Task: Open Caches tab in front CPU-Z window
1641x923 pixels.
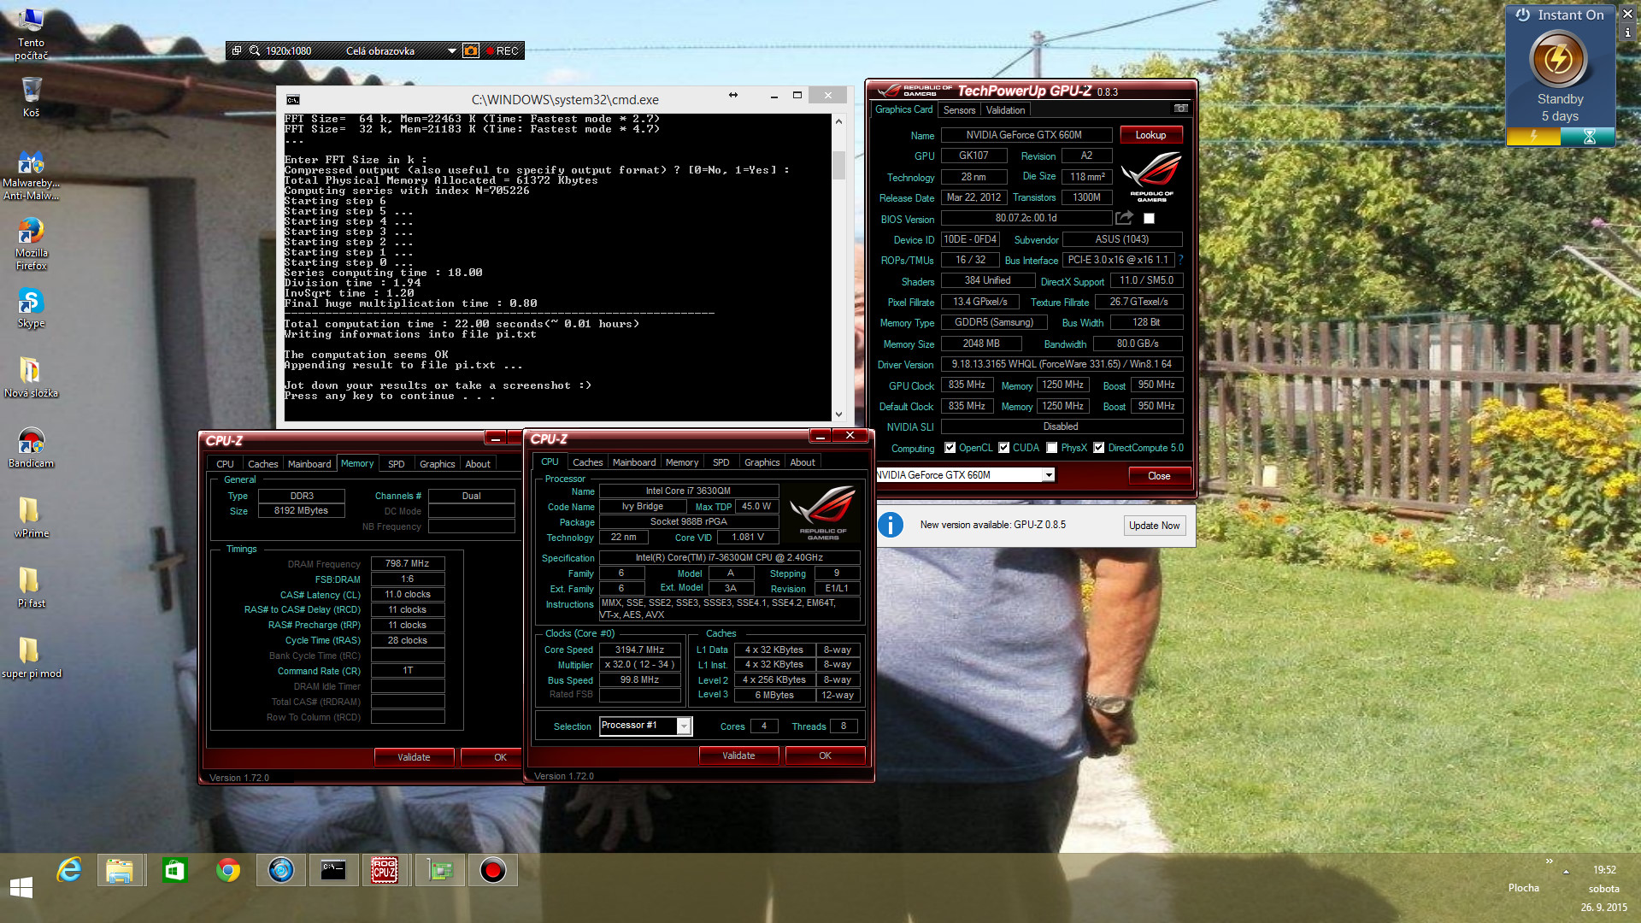Action: (x=587, y=462)
